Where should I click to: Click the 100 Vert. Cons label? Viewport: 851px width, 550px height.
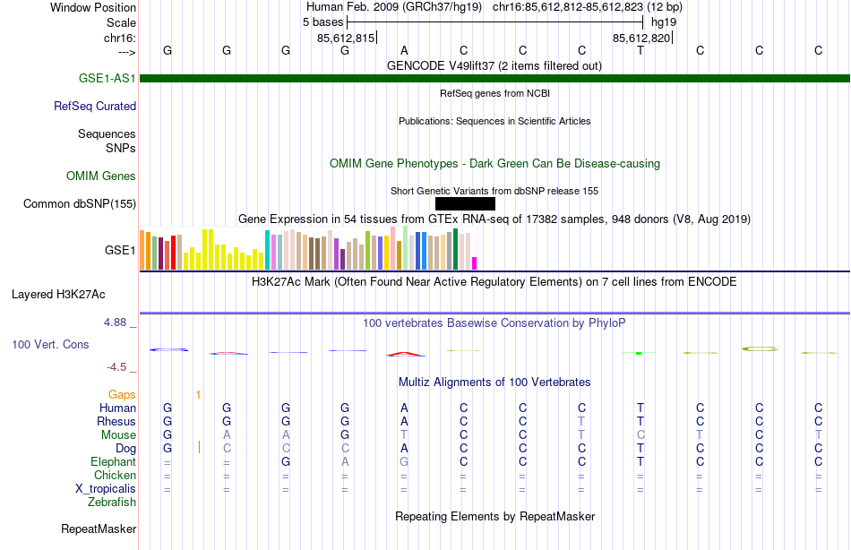[x=50, y=344]
